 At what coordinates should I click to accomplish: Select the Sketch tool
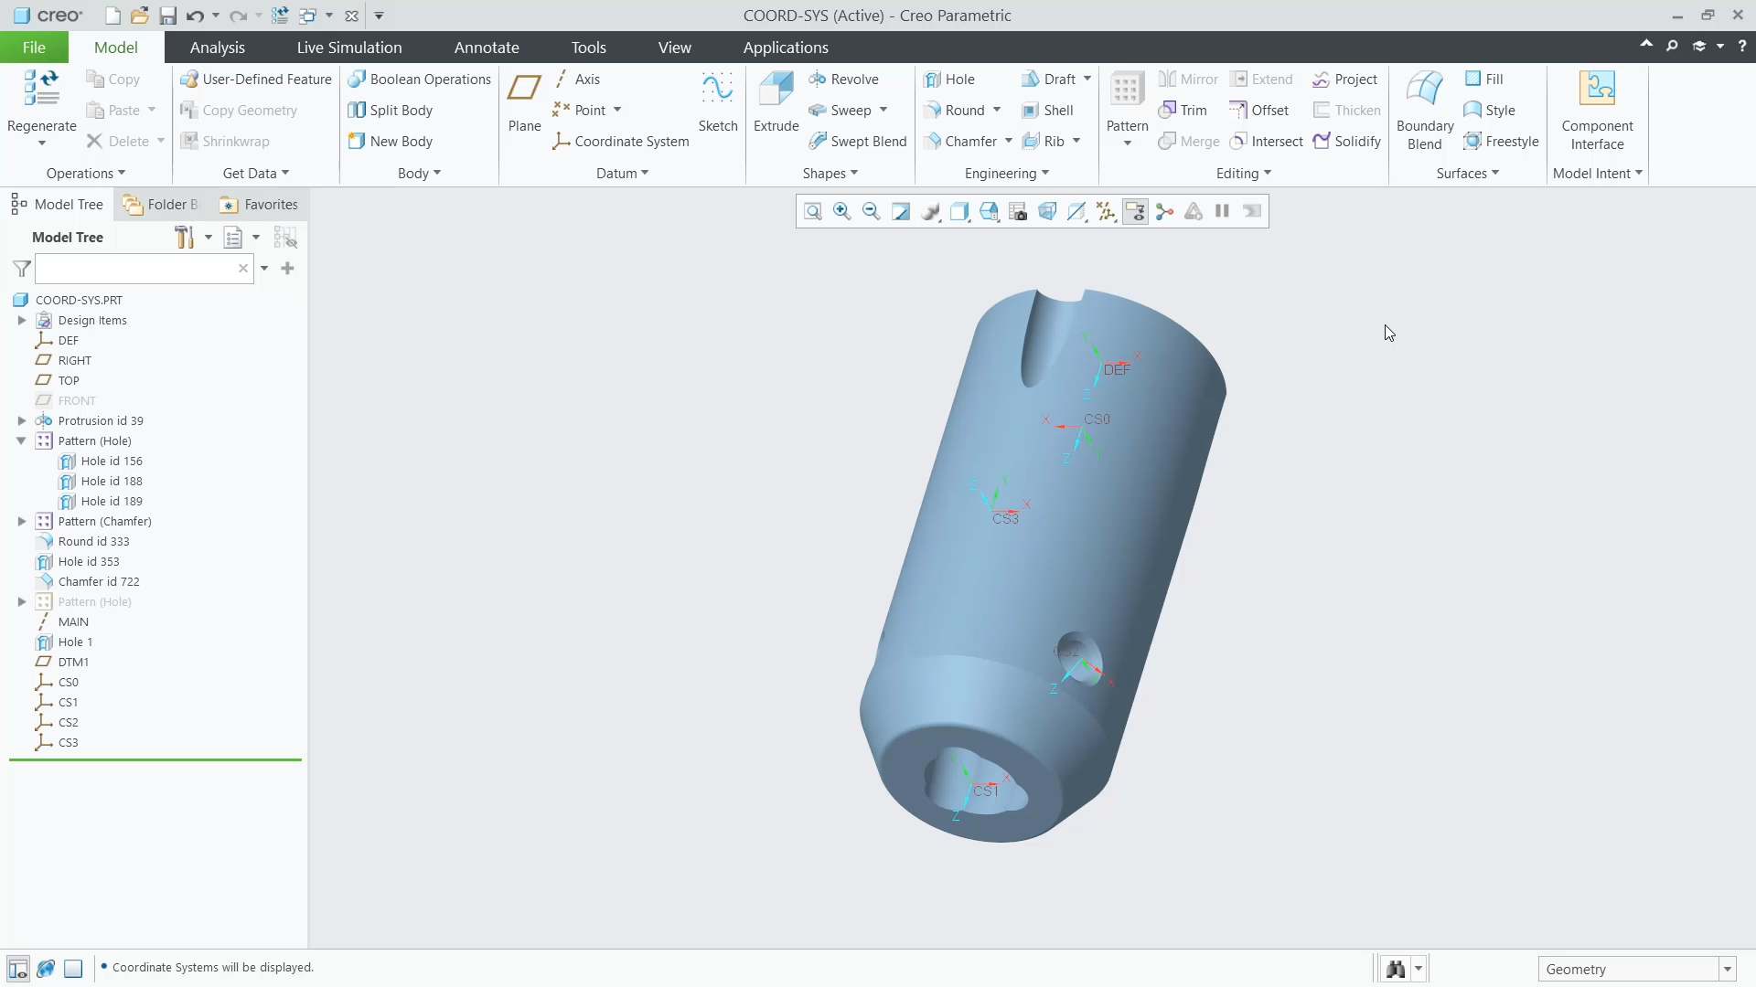pyautogui.click(x=718, y=101)
